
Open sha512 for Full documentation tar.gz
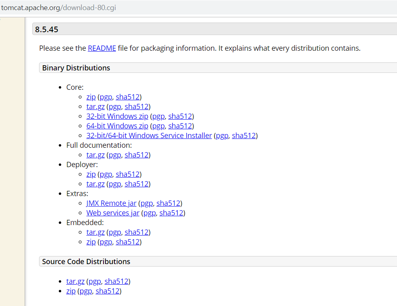click(x=136, y=155)
